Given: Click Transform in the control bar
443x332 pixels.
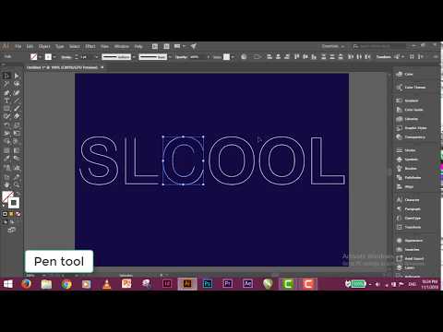Looking at the screenshot, I should [x=384, y=57].
